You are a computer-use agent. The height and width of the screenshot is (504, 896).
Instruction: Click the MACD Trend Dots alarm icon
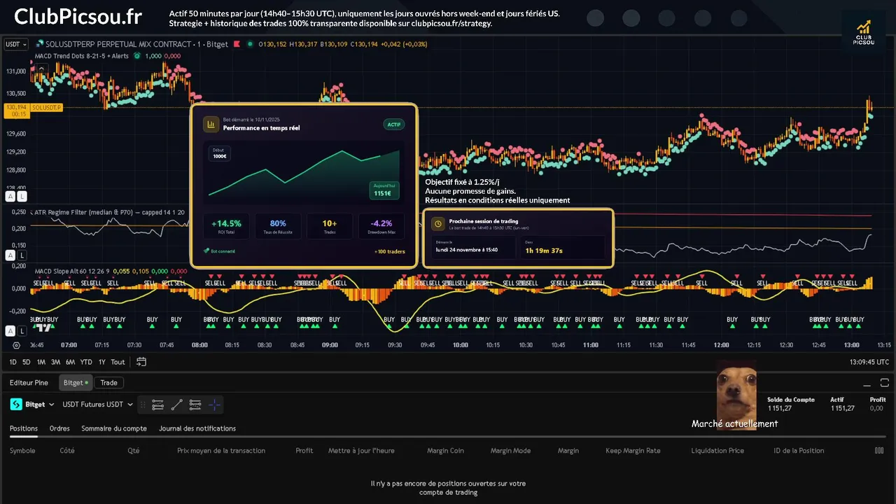point(137,56)
